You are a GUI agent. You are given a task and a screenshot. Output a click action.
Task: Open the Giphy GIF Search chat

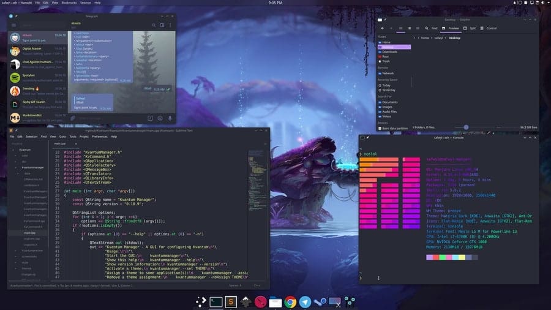coord(37,104)
